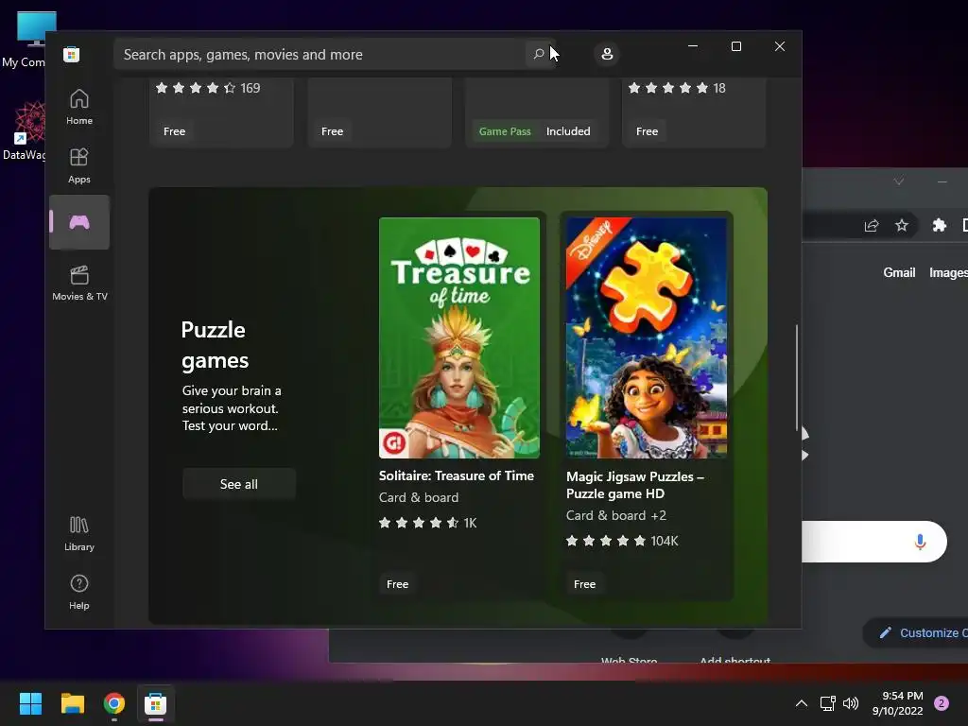Click the 1K star rating of Solitaire

click(428, 523)
